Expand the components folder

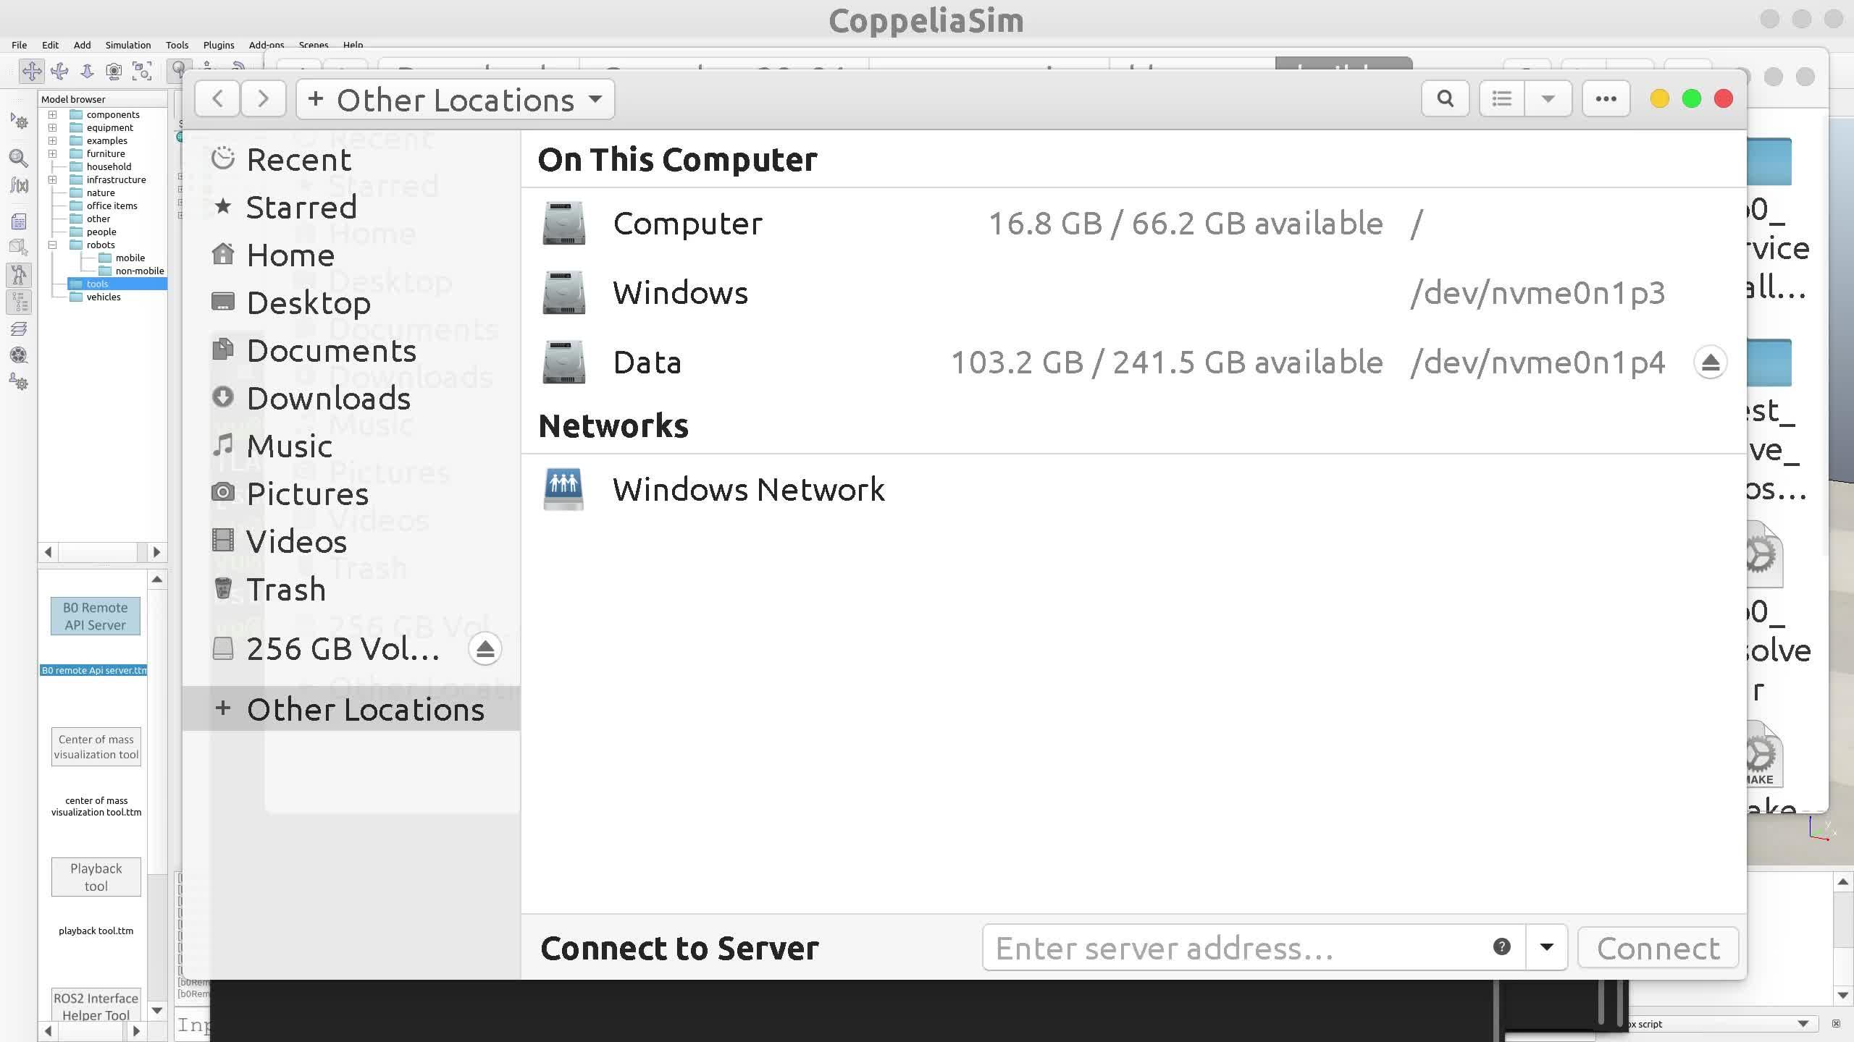pyautogui.click(x=52, y=114)
